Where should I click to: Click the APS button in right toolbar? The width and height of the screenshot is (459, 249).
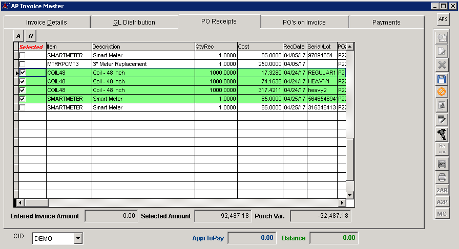tap(442, 19)
